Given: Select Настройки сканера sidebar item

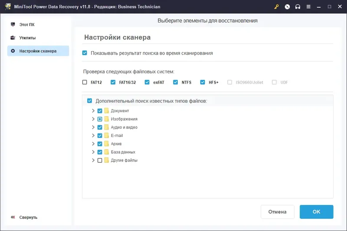Looking at the screenshot, I should point(38,51).
